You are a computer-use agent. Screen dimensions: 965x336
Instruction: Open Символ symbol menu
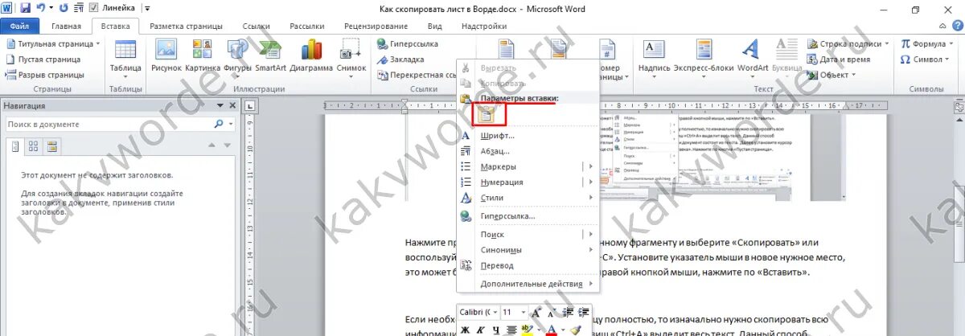point(926,59)
